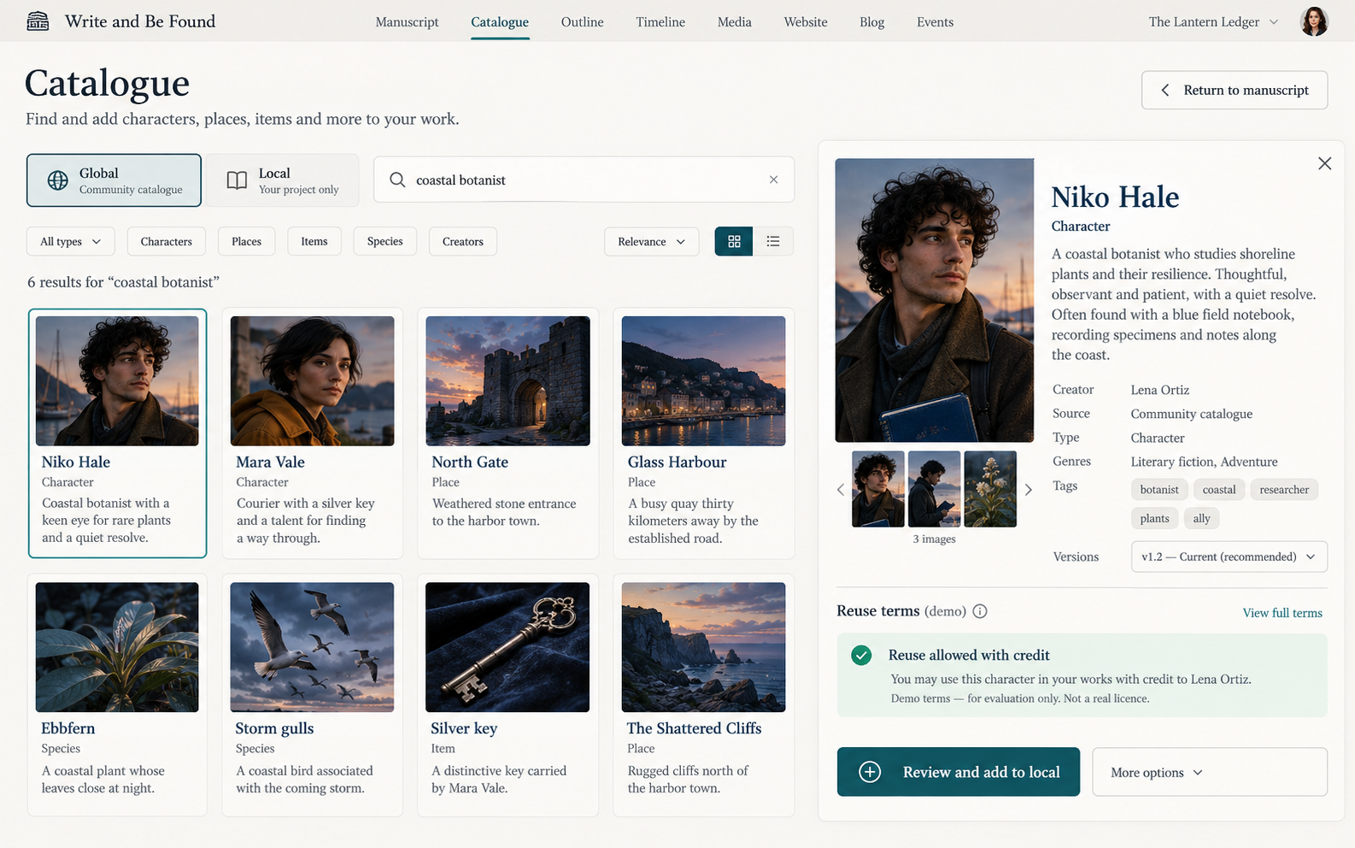The width and height of the screenshot is (1355, 848).
Task: Open the Media tab
Action: click(x=735, y=22)
